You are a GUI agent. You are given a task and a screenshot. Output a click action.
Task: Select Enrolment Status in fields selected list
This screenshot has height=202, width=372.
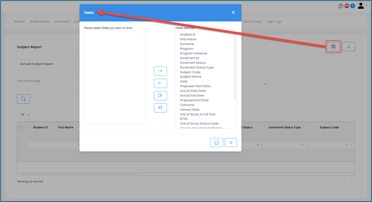point(193,63)
